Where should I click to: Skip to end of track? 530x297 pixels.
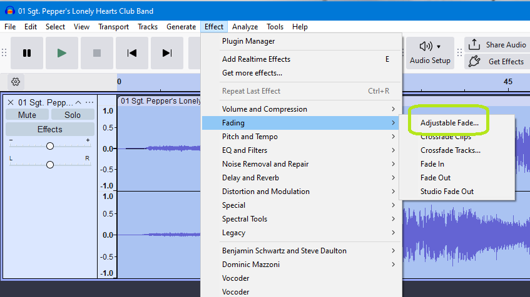click(x=167, y=53)
